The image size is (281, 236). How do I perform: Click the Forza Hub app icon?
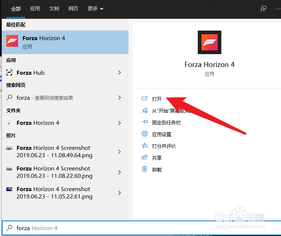(x=9, y=73)
